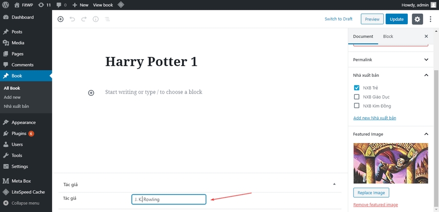The height and width of the screenshot is (212, 439).
Task: Toggle the settings gear icon
Action: click(x=417, y=19)
